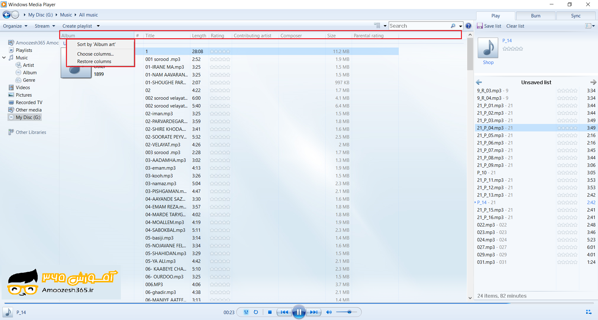Image resolution: width=598 pixels, height=320 pixels.
Task: Click in the Search input field
Action: pyautogui.click(x=419, y=26)
